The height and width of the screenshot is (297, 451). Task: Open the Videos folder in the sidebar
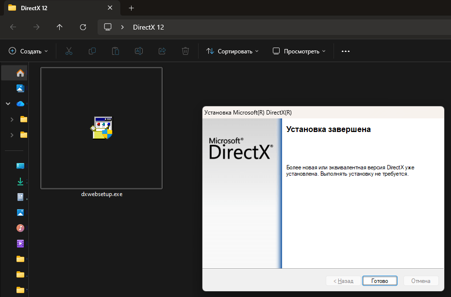tap(20, 244)
